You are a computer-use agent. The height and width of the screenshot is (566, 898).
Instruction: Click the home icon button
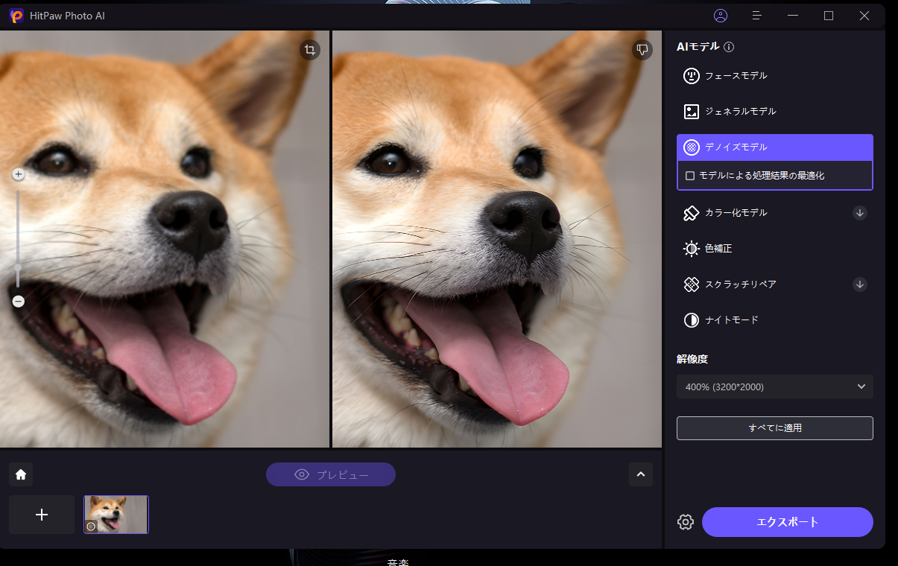click(21, 474)
